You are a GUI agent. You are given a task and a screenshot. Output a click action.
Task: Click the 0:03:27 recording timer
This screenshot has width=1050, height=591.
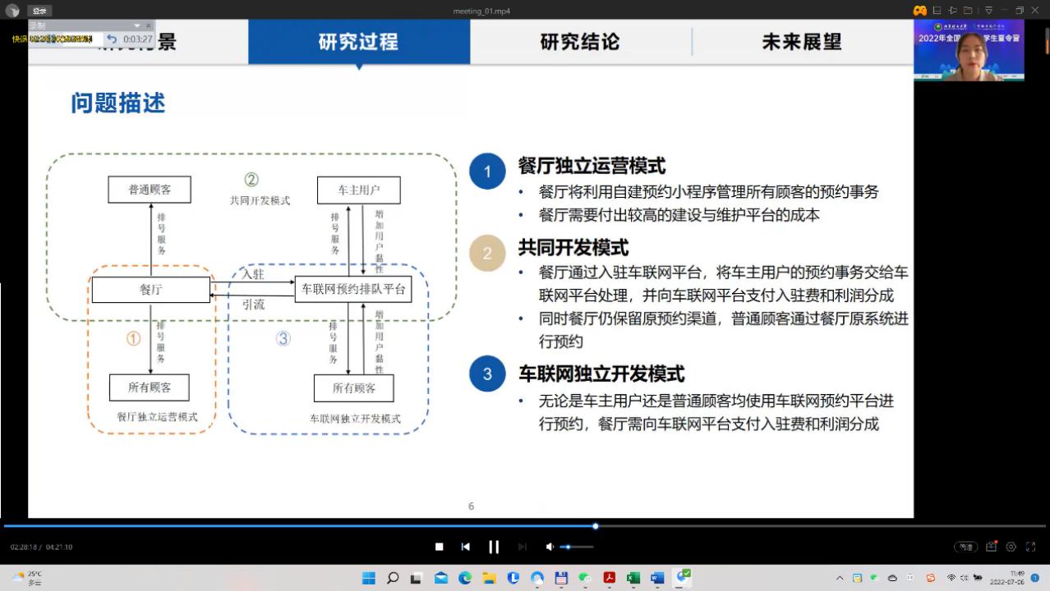[138, 39]
